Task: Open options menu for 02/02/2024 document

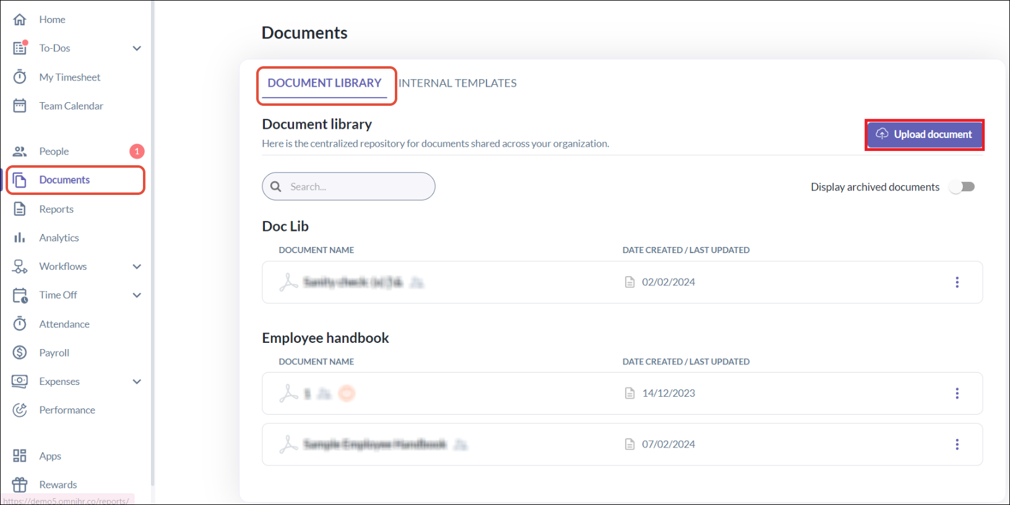Action: [x=957, y=282]
